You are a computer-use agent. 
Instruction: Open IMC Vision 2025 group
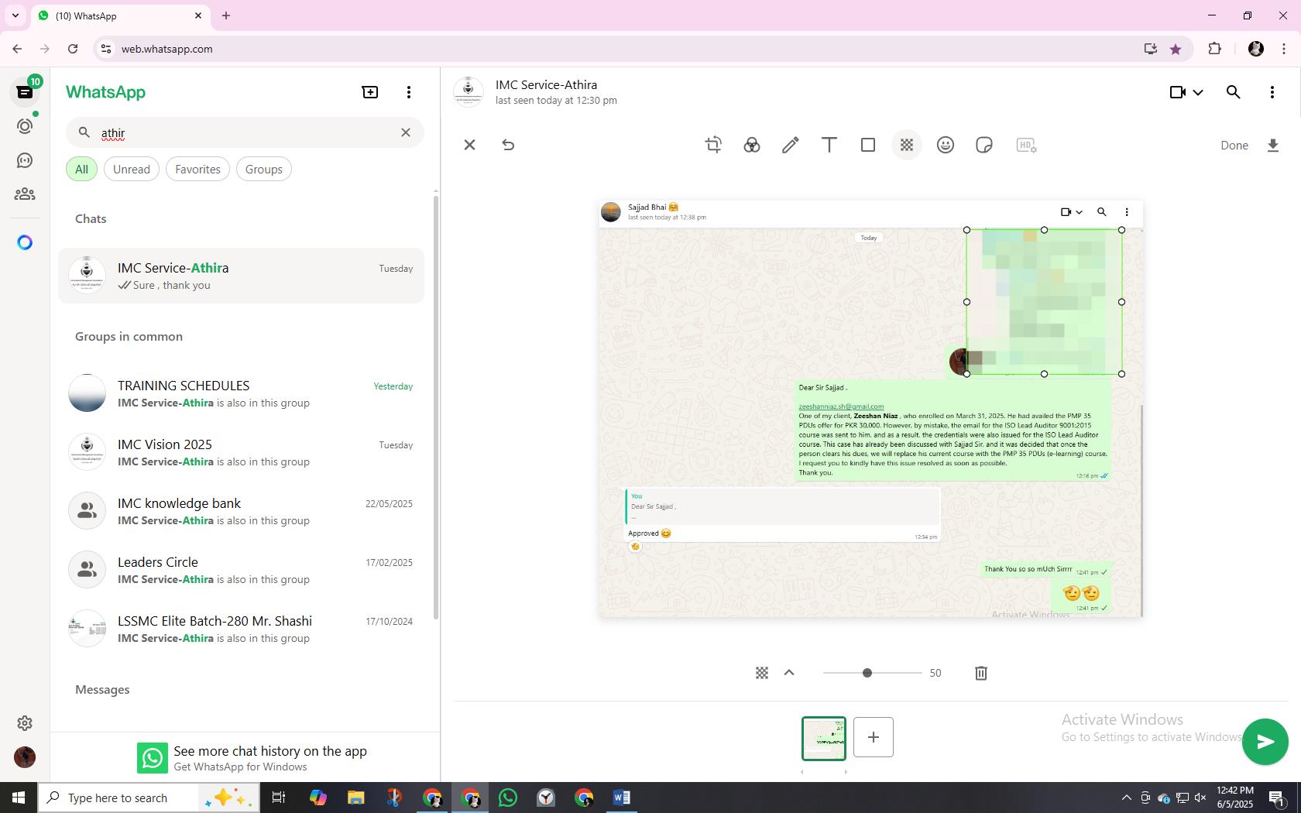point(242,452)
